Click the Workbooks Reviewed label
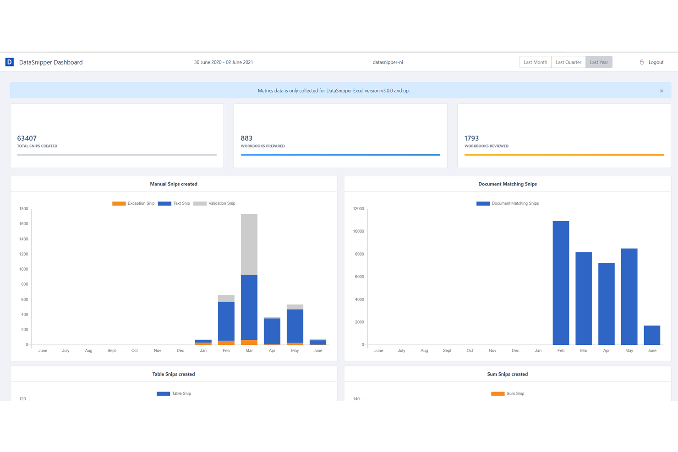Image resolution: width=678 pixels, height=452 pixels. (486, 146)
